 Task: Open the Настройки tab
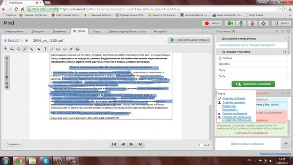(161, 32)
